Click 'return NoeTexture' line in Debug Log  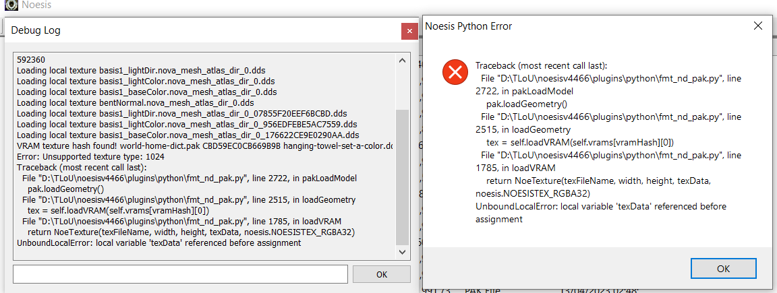tap(192, 232)
